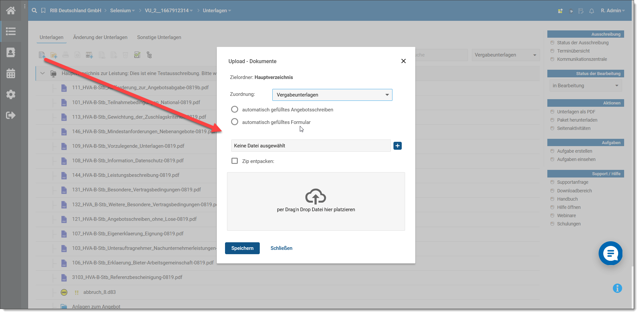Open the settings gear in sidebar

point(11,95)
